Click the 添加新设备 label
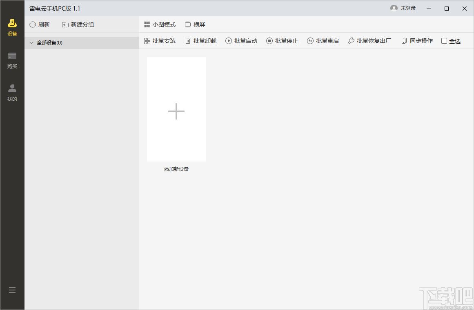The height and width of the screenshot is (310, 474). (176, 169)
